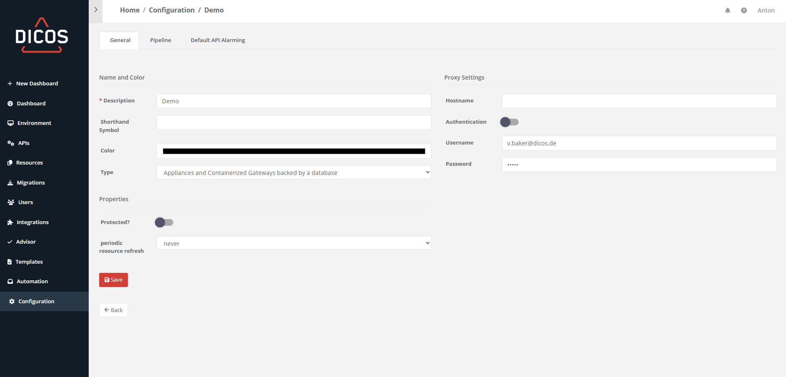Enable the Protected? toggle
Image resolution: width=786 pixels, height=377 pixels.
click(x=164, y=222)
